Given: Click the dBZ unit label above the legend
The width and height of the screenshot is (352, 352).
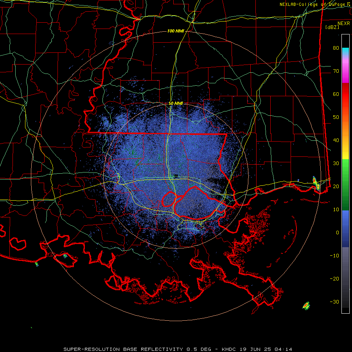Looking at the screenshot, I should (x=332, y=27).
